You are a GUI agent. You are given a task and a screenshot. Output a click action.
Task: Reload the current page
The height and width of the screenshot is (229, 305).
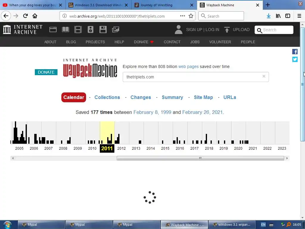(x=25, y=16)
